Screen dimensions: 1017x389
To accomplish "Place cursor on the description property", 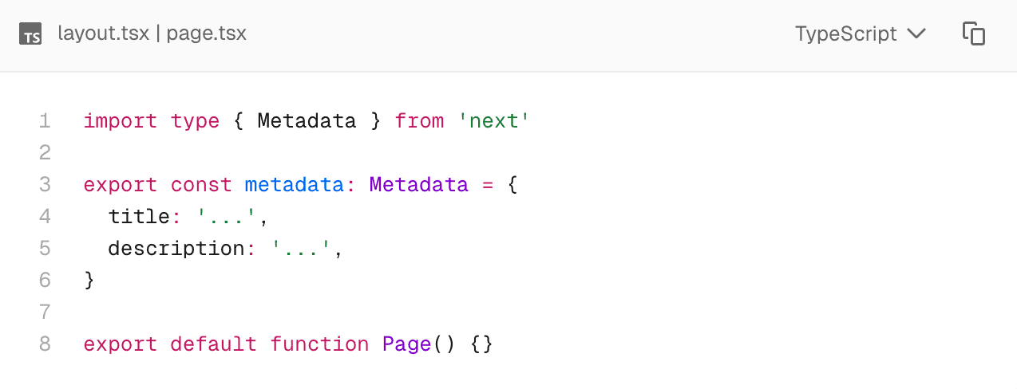I will click(x=176, y=249).
